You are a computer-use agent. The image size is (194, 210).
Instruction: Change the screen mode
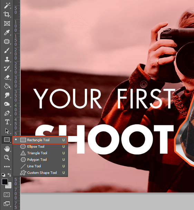[7, 204]
